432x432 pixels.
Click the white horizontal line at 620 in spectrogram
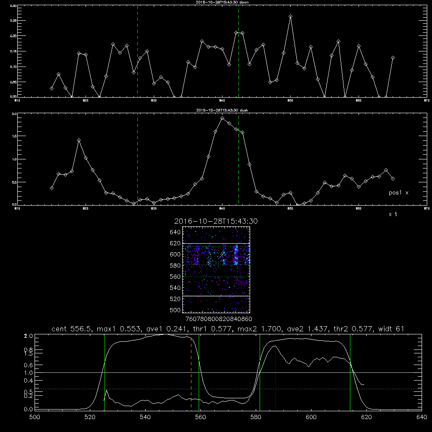pos(216,243)
